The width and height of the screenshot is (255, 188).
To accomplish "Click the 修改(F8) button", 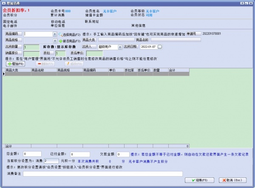I will coord(74,64).
